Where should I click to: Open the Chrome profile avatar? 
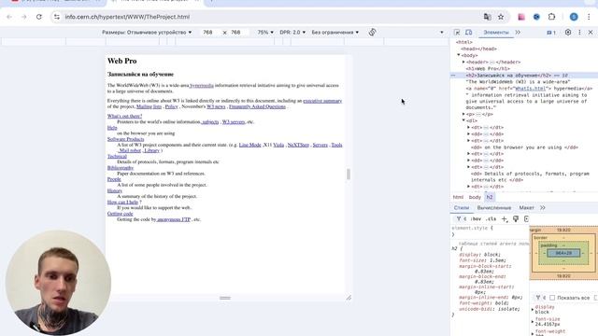click(x=574, y=17)
